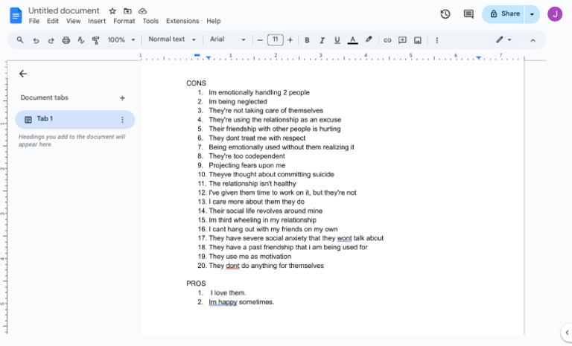572x346 pixels.
Task: Open version history clock icon
Action: pos(445,13)
